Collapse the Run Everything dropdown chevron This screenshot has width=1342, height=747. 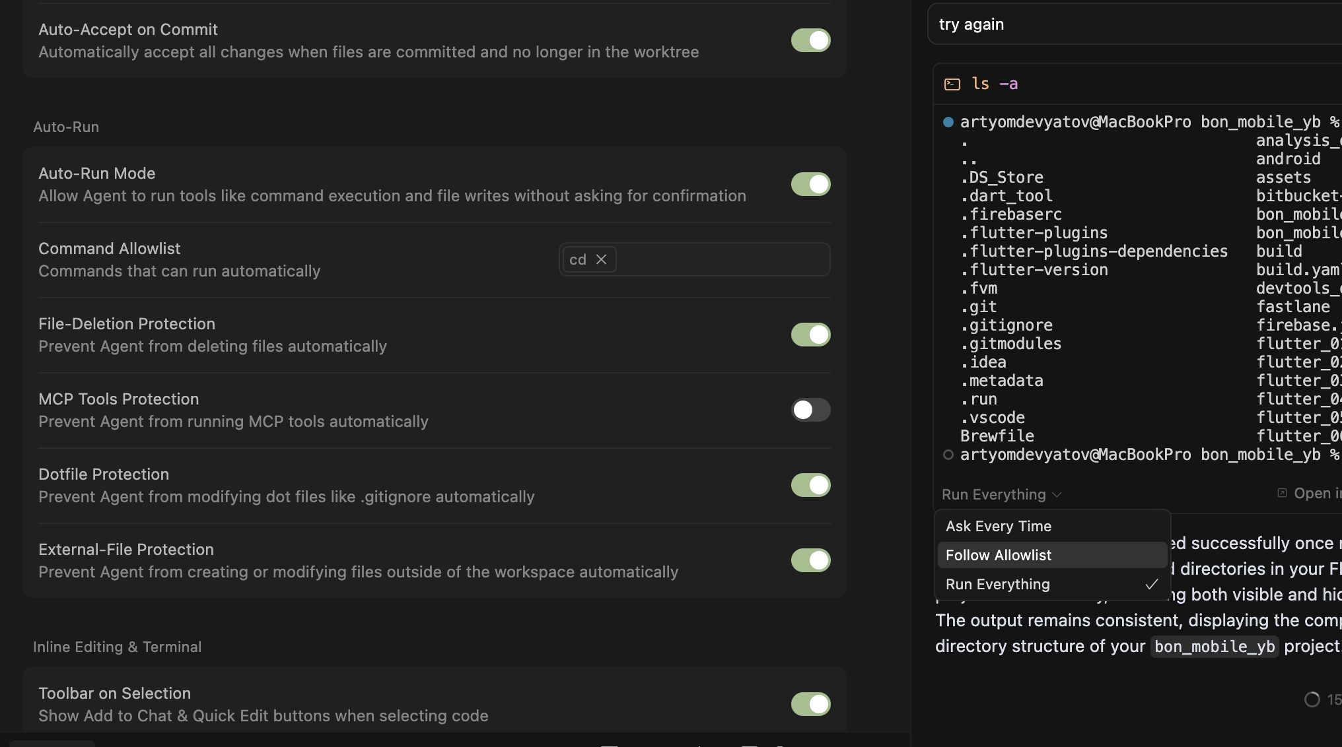(1057, 495)
